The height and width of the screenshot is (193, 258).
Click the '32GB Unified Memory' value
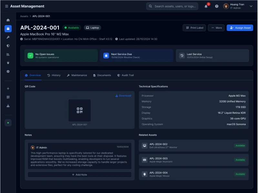click(x=232, y=101)
